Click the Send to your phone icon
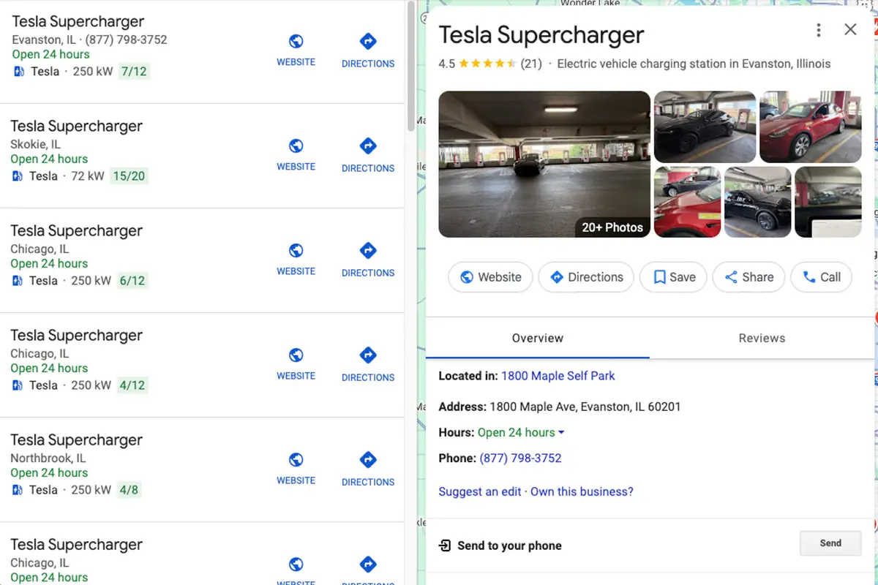Screen dimensions: 878x585 point(444,546)
